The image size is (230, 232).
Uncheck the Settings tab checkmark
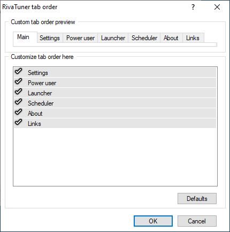(x=18, y=71)
